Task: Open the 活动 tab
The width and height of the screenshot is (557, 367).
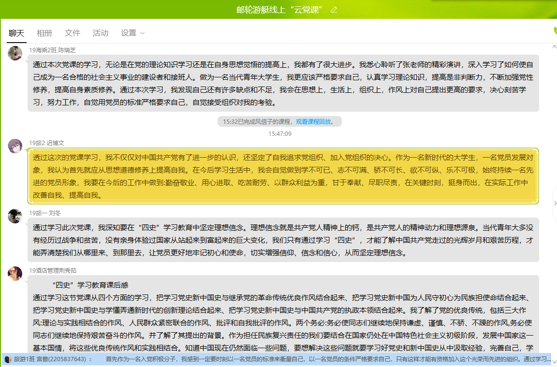Action: click(101, 33)
